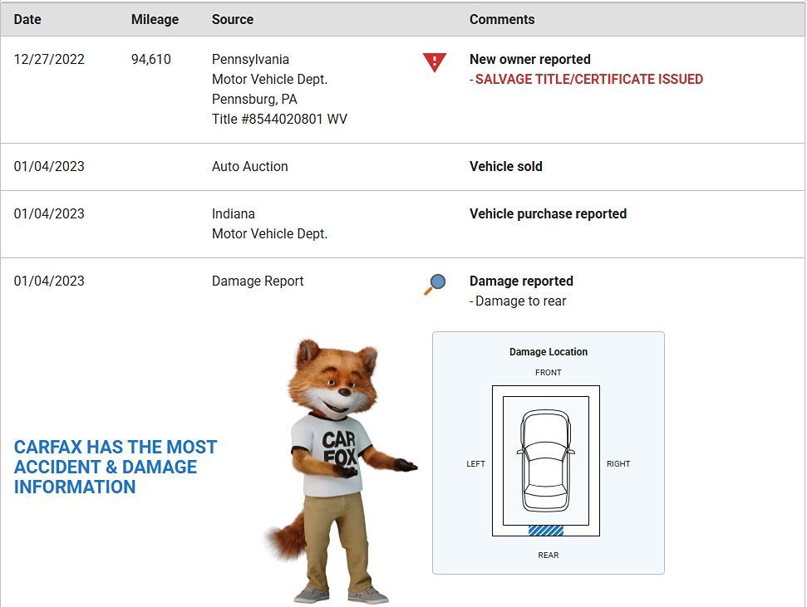807x607 pixels.
Task: Click the Damage Location panel title
Action: pyautogui.click(x=549, y=352)
